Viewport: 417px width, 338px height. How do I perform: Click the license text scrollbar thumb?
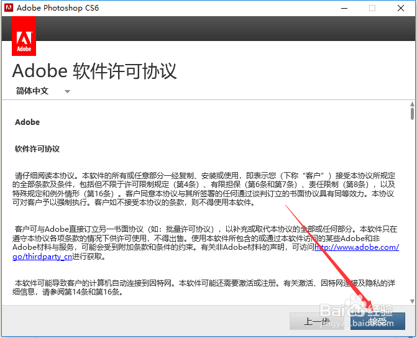coord(412,114)
